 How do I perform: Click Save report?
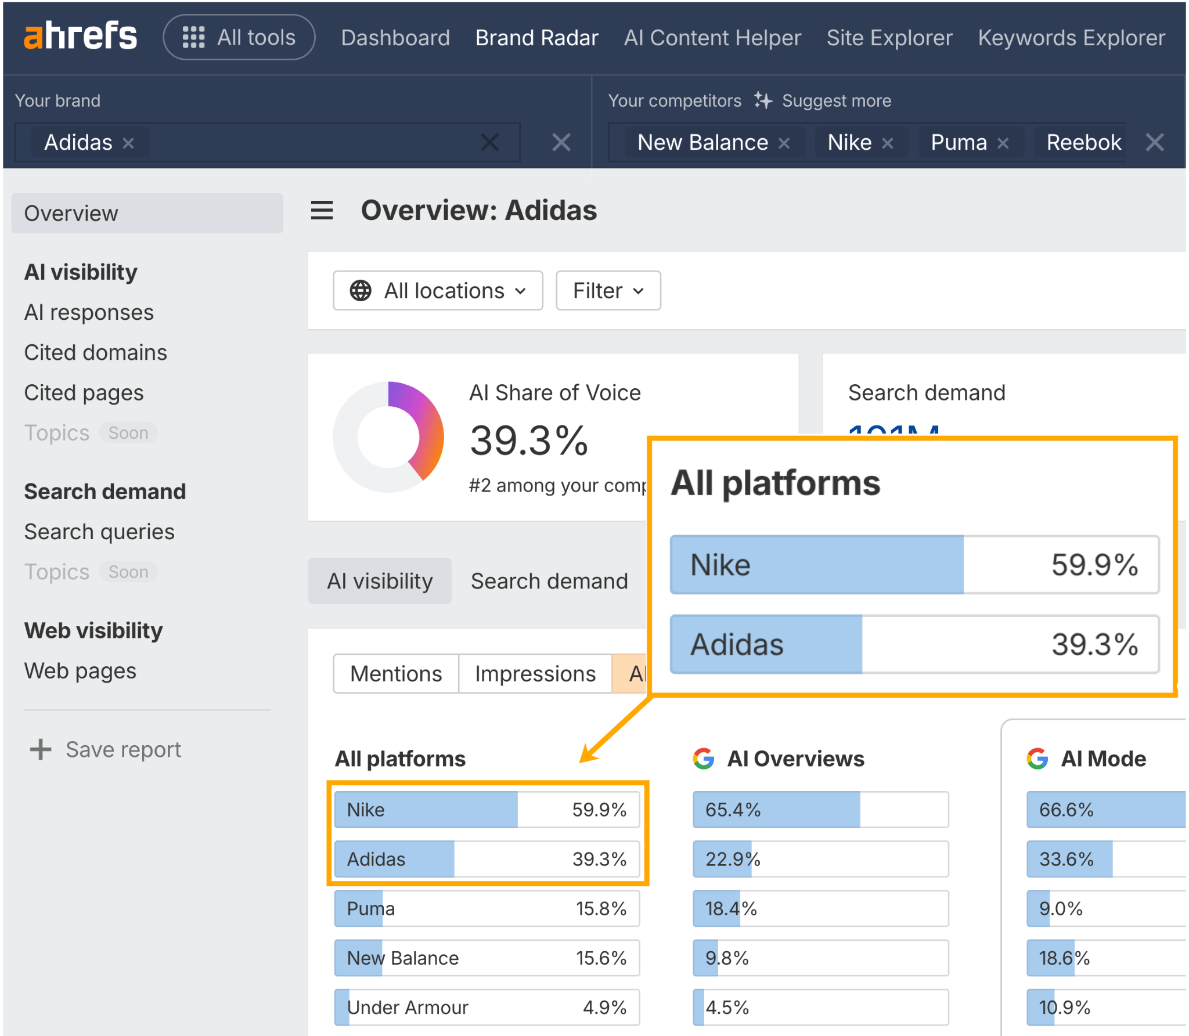[123, 749]
